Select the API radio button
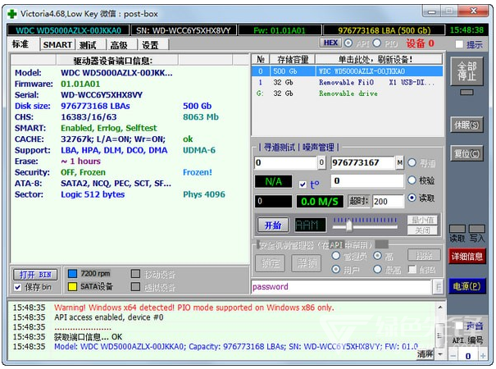 pyautogui.click(x=348, y=43)
